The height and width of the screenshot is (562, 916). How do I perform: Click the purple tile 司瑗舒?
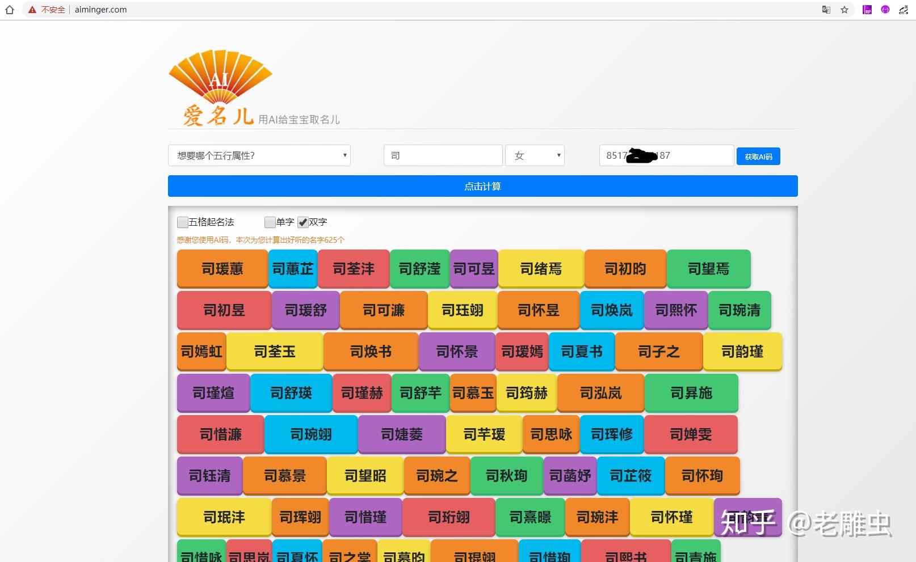pyautogui.click(x=306, y=310)
